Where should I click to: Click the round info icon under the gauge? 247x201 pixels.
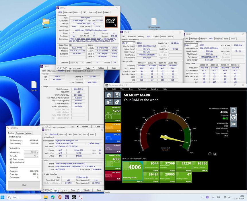pos(210,154)
